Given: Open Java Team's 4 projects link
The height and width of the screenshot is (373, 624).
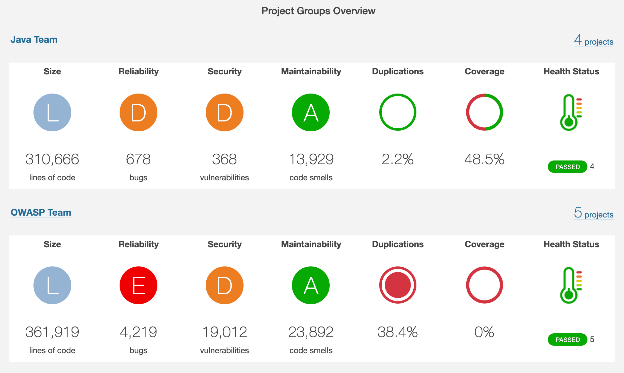Looking at the screenshot, I should pos(594,40).
